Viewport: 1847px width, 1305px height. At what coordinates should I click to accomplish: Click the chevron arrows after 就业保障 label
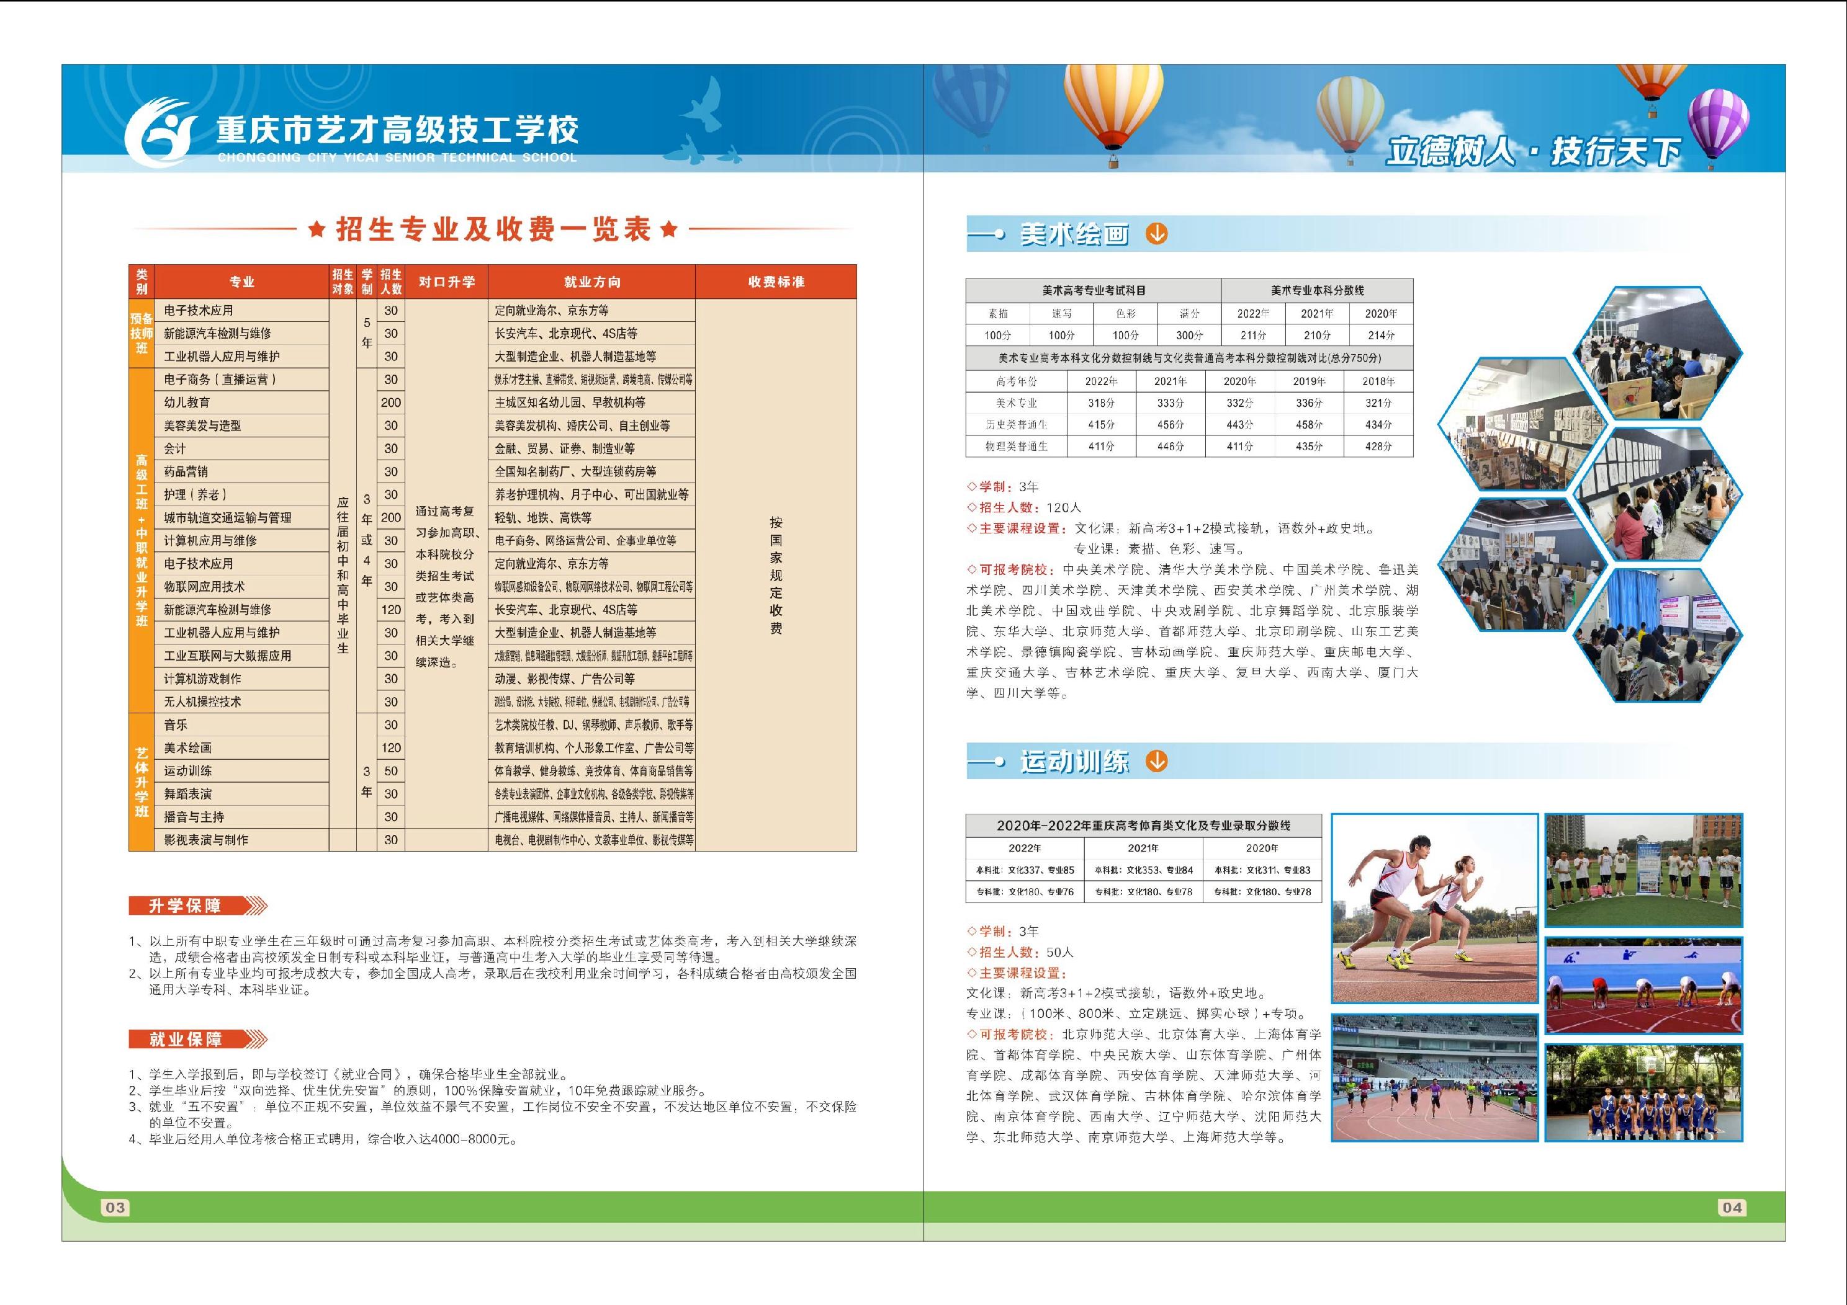coord(255,1039)
